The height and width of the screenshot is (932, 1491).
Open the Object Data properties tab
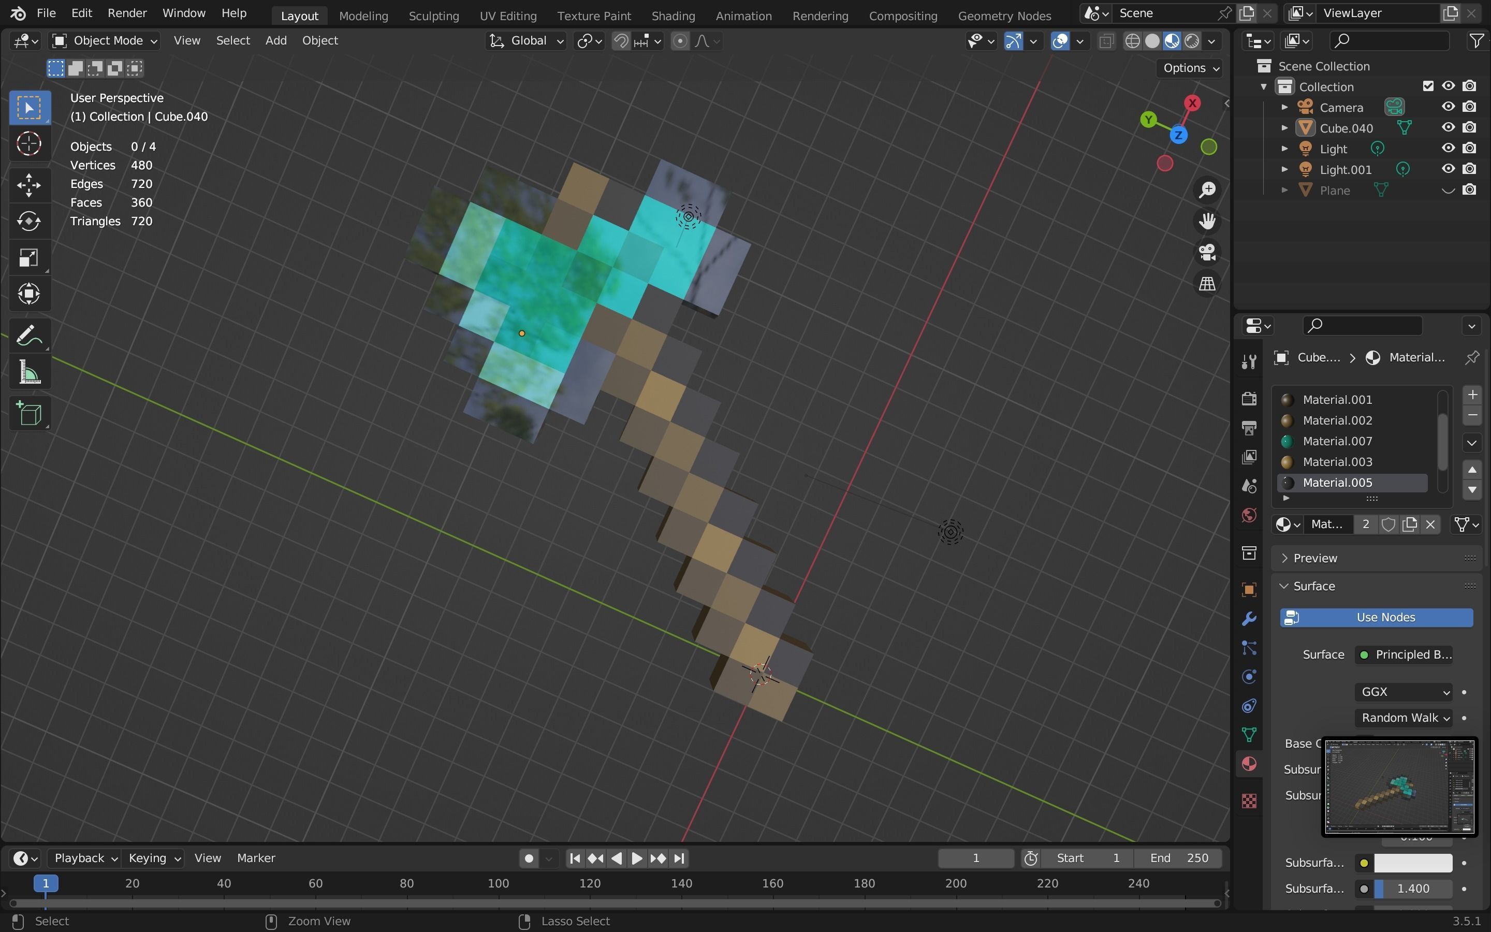pos(1249,735)
